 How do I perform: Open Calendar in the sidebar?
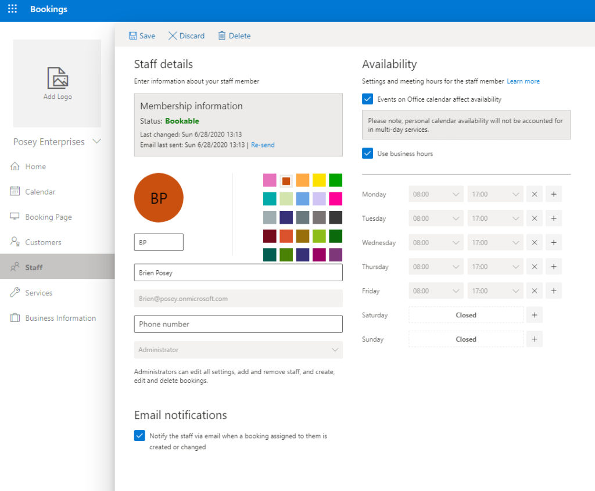(x=58, y=192)
